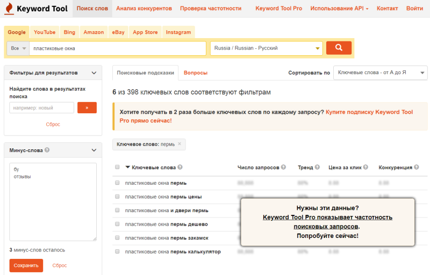Click the minus-words text area

(x=53, y=202)
